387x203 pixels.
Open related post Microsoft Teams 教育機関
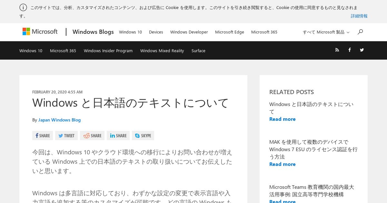[x=312, y=191]
